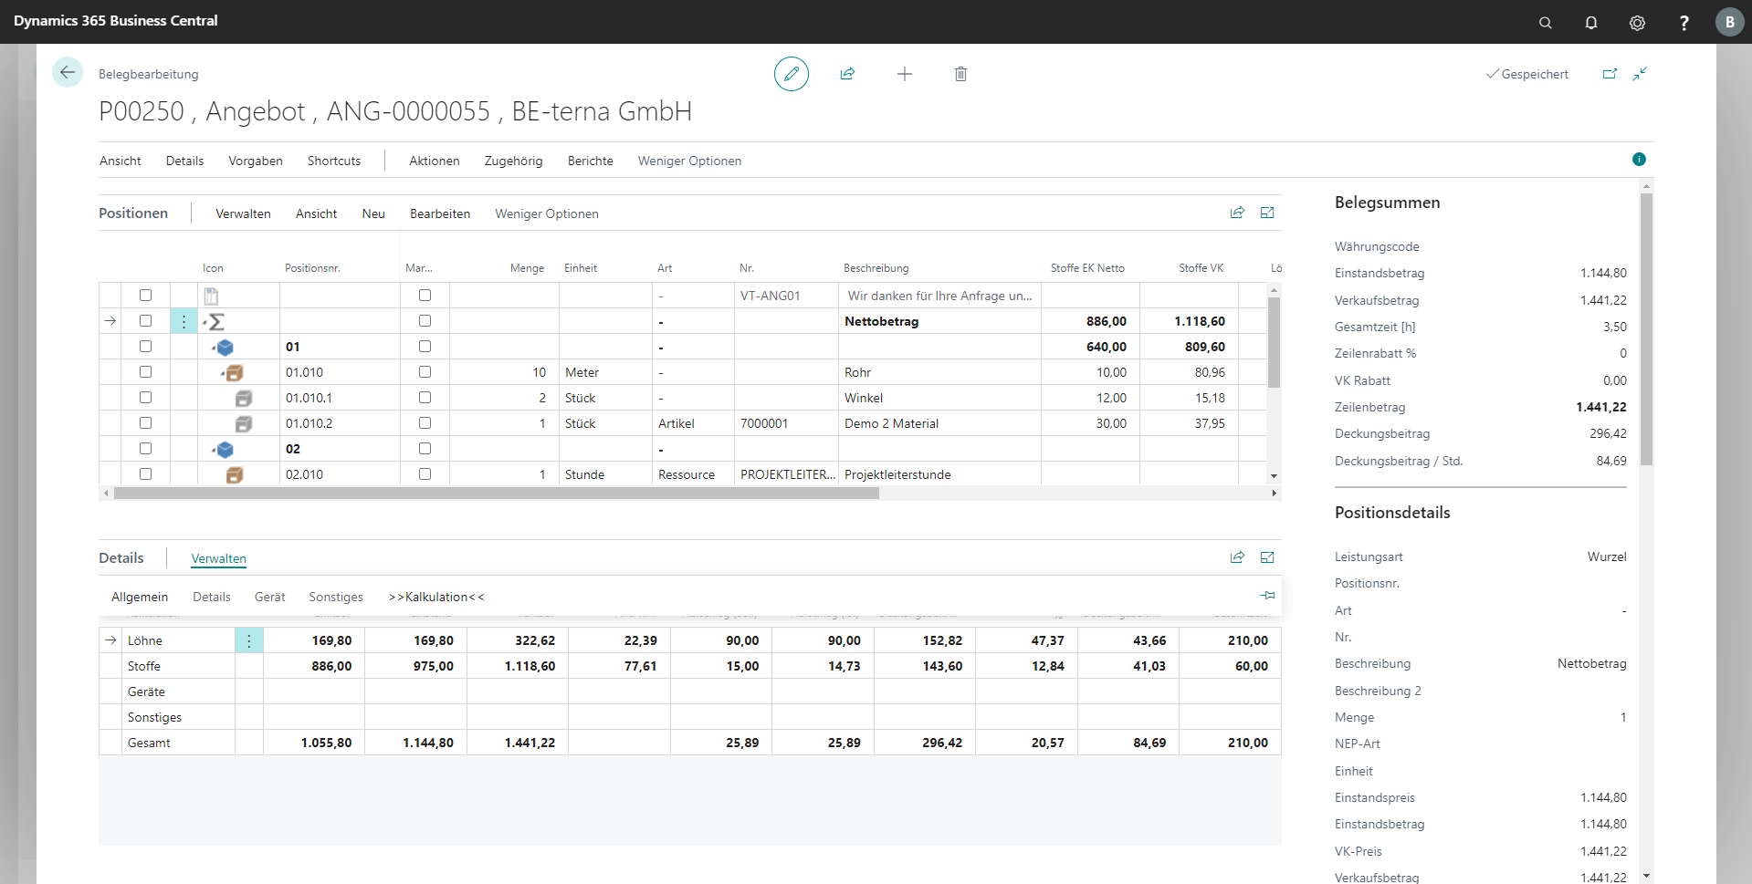1752x884 pixels.
Task: Open the settings gear icon
Action: pos(1637,23)
